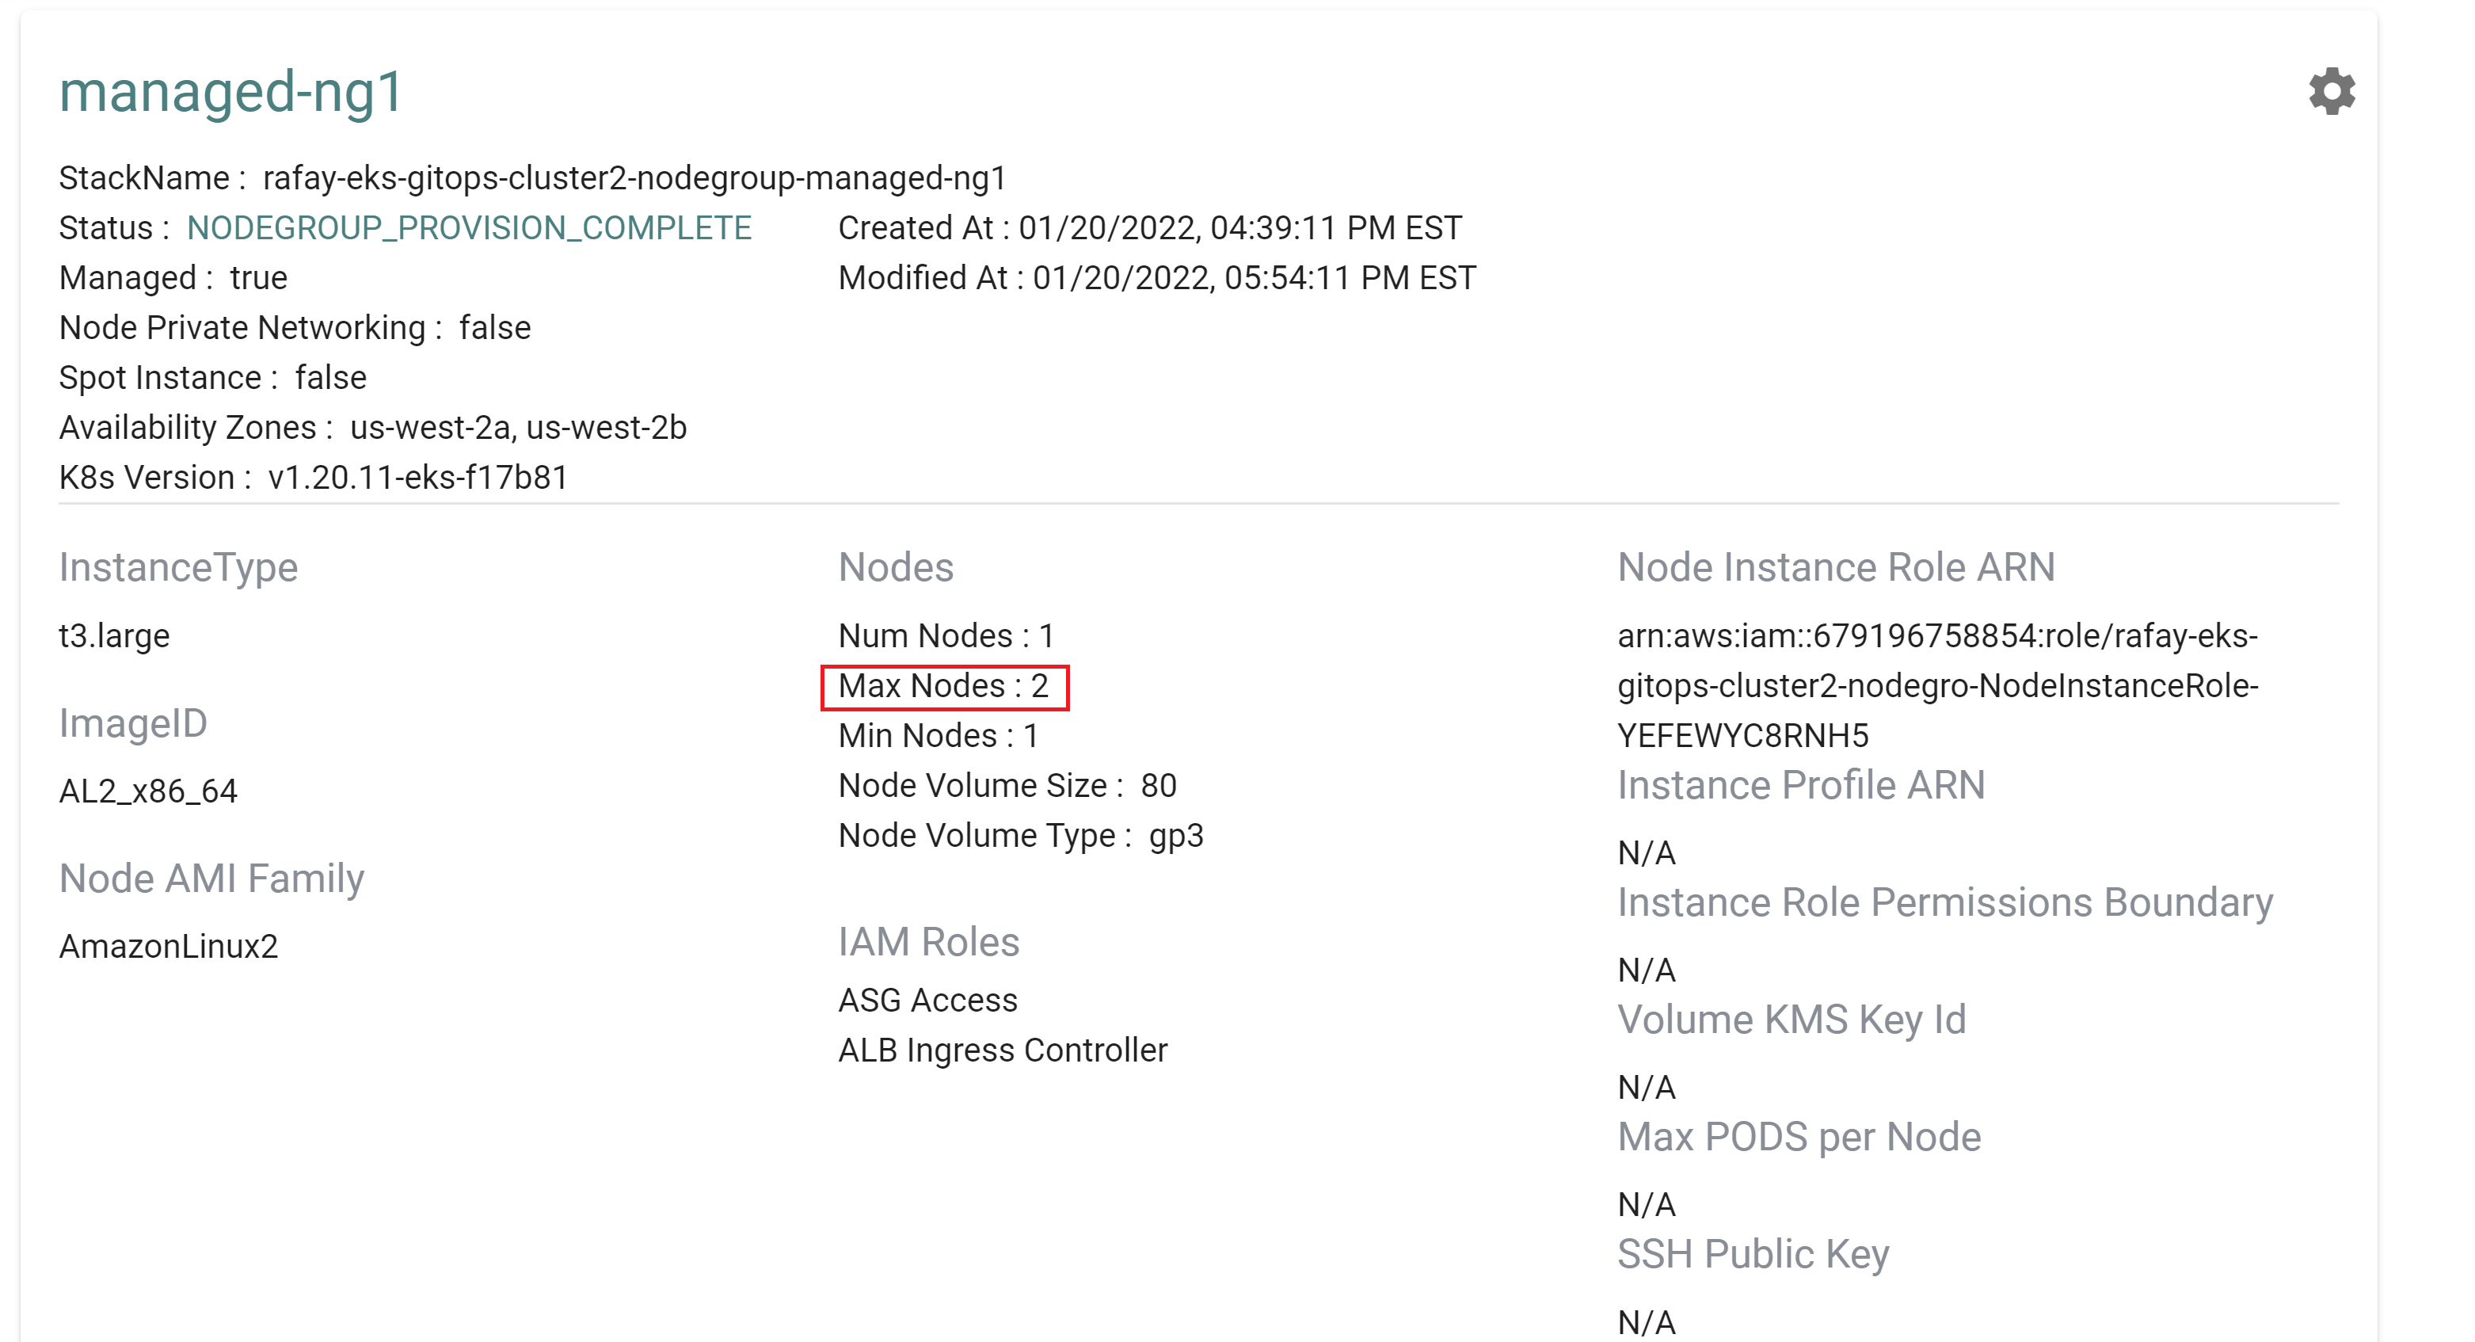Click Node Volume Size : 80
Image resolution: width=2475 pixels, height=1342 pixels.
pos(1007,785)
